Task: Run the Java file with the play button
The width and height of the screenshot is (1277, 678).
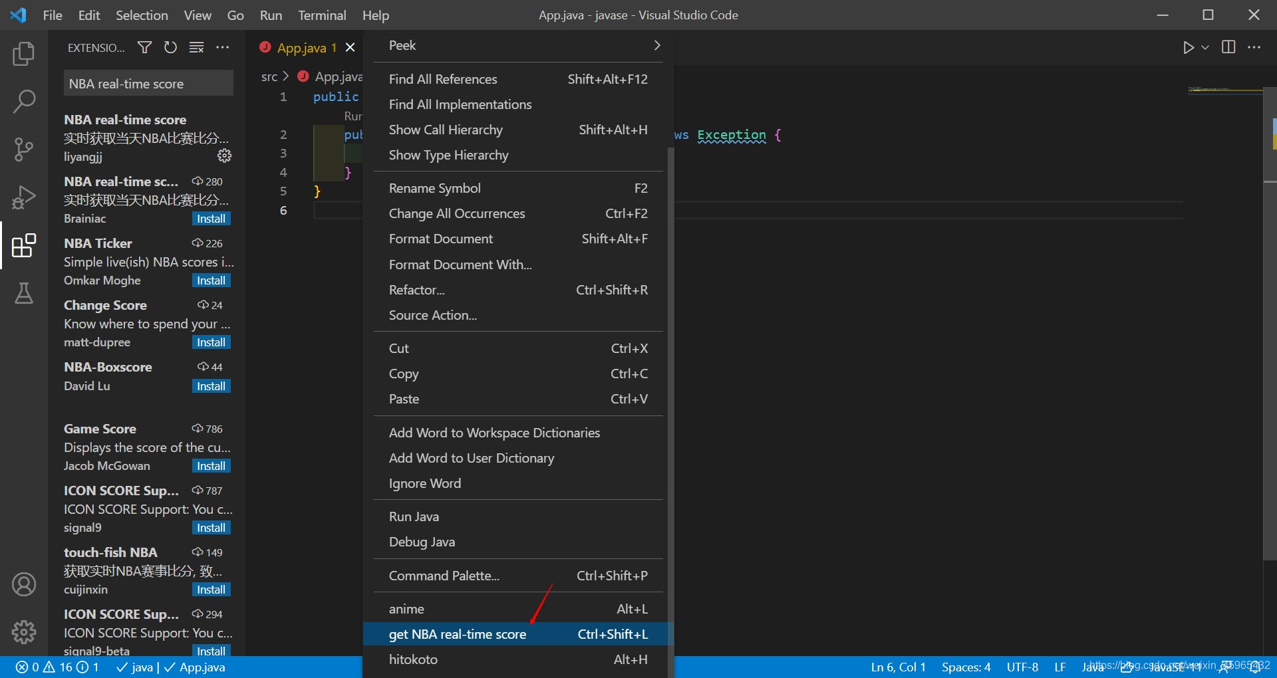Action: (x=1189, y=47)
